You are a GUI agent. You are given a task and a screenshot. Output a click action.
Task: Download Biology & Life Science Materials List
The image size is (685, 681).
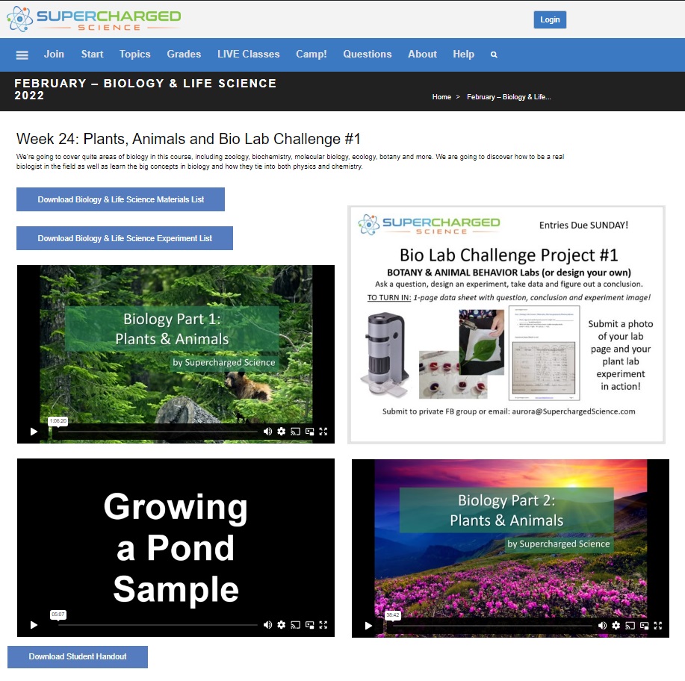pos(120,199)
